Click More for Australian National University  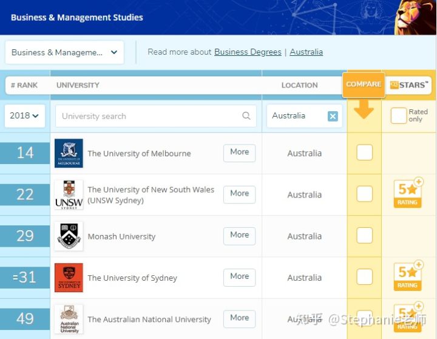(x=239, y=319)
